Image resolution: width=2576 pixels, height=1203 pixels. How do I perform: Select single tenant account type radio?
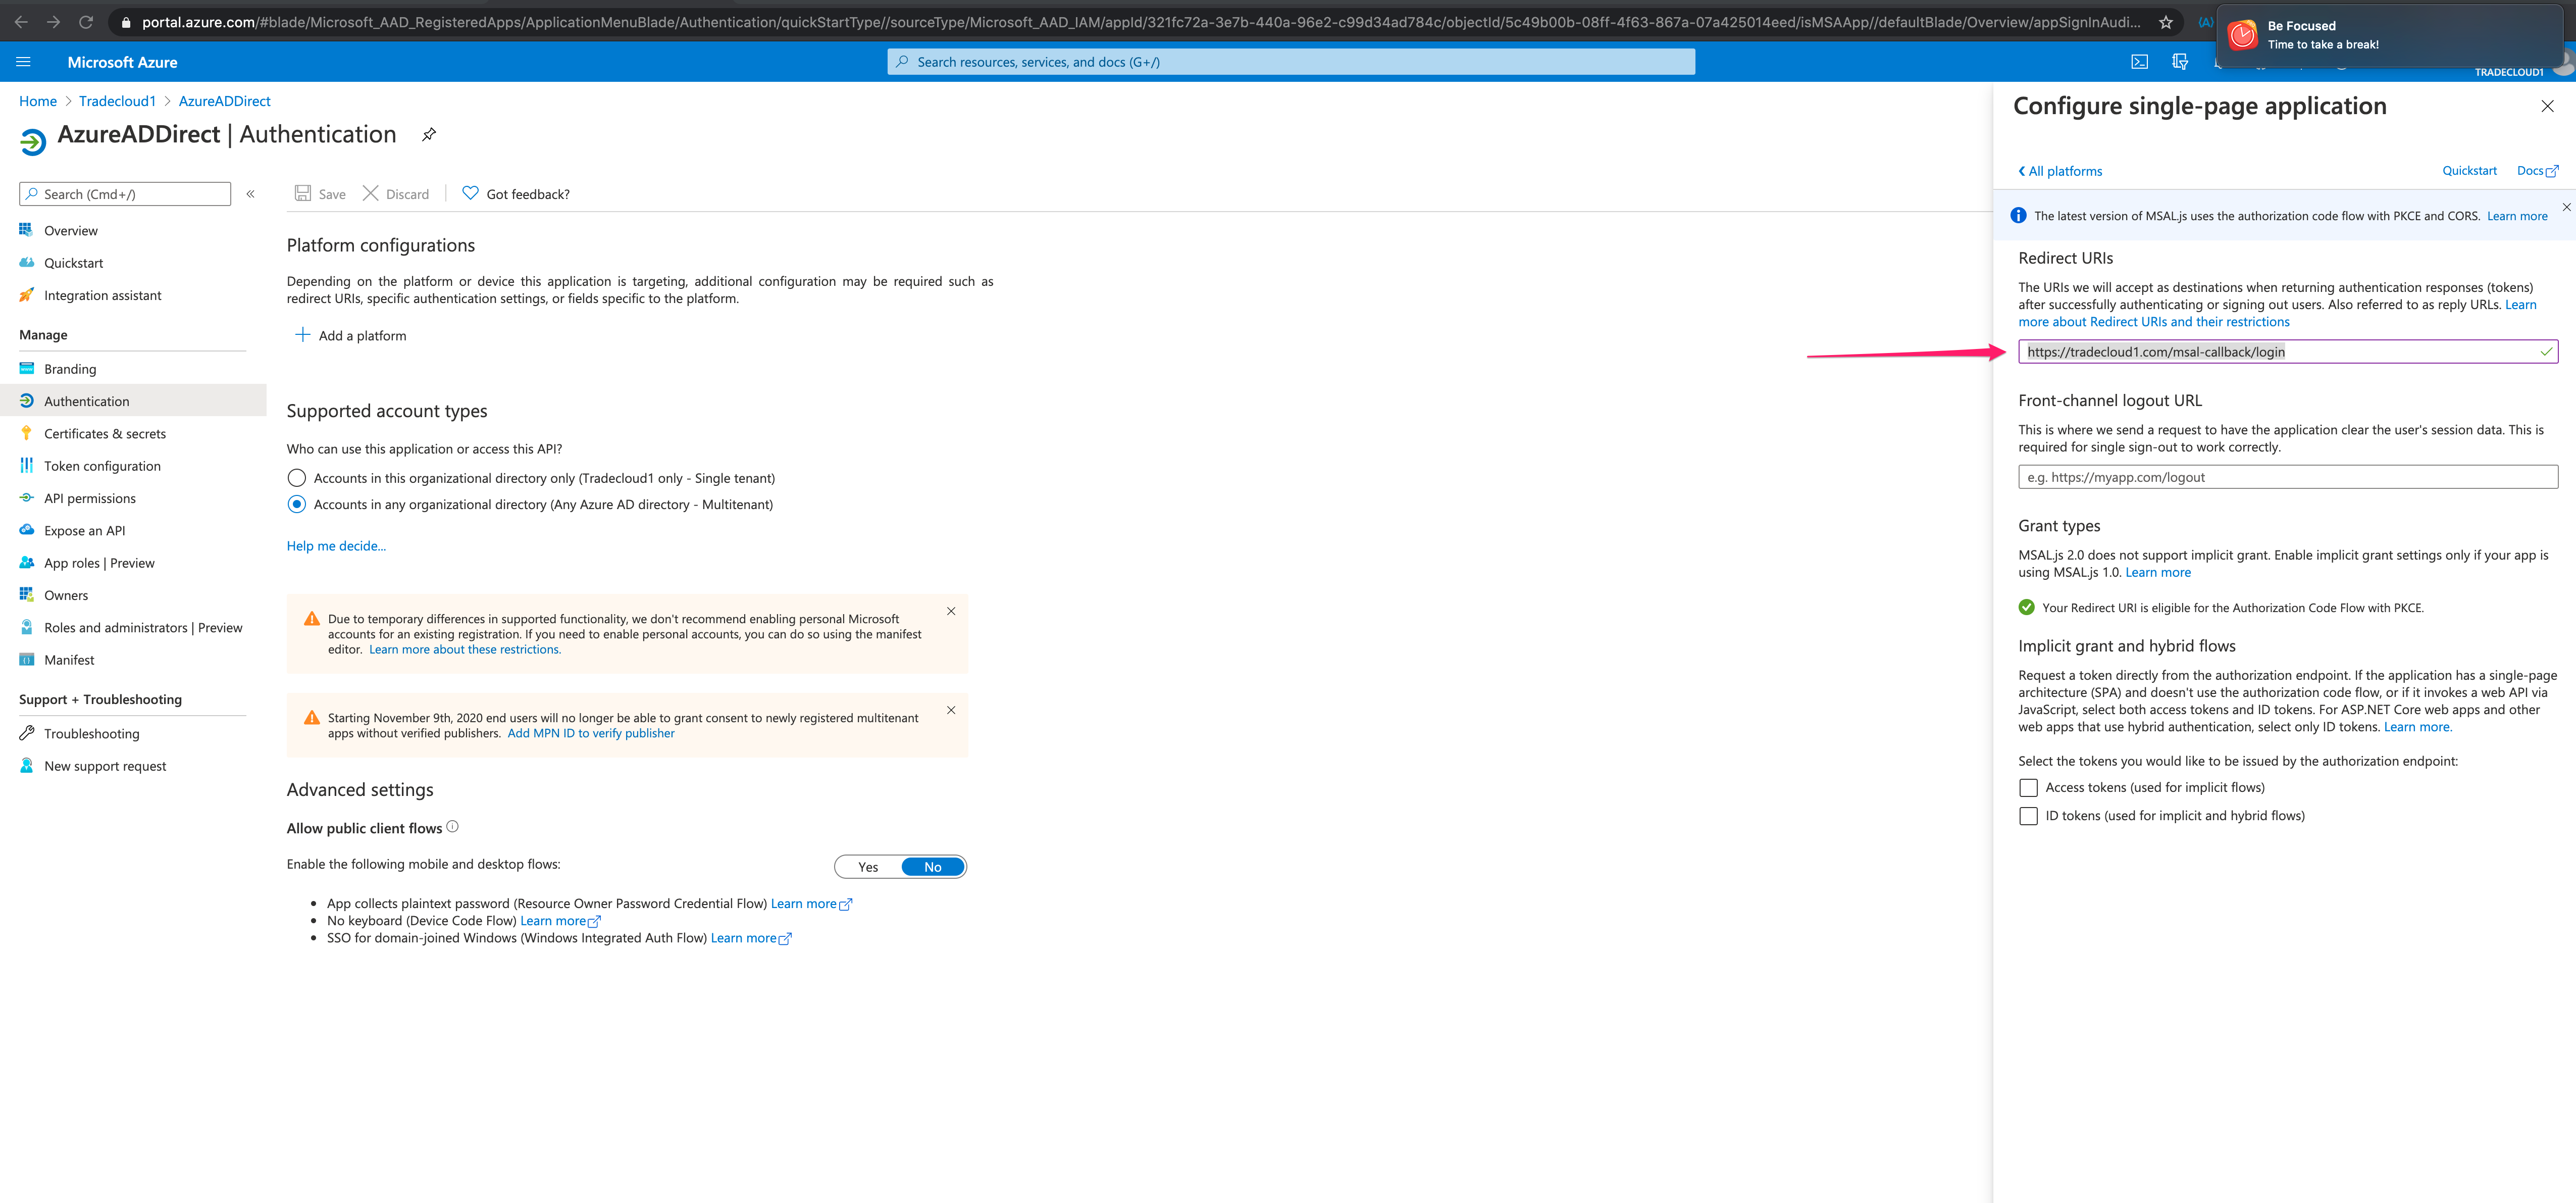pyautogui.click(x=297, y=478)
